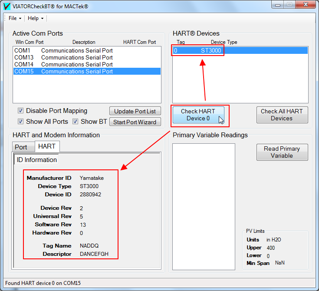Click inside the Primary Variable Readings box
The width and height of the screenshot is (319, 291).
pos(204,207)
